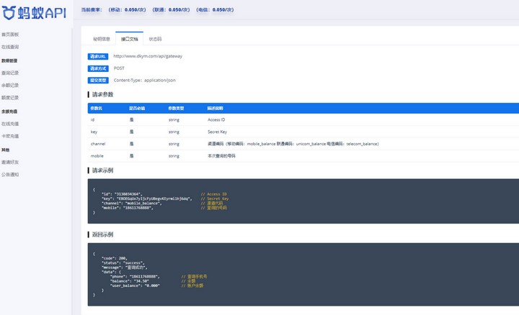Open 公告通知 in the sidebar
Screen dimensions: 519x315
10,175
